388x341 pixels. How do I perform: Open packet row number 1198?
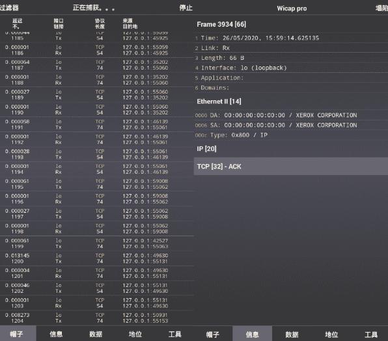coord(97,228)
